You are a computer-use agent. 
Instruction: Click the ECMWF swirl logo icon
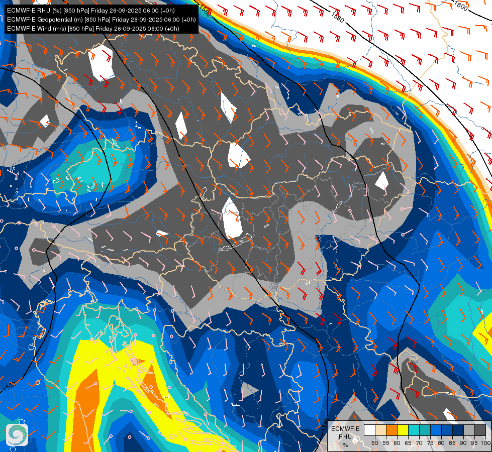click(x=17, y=434)
